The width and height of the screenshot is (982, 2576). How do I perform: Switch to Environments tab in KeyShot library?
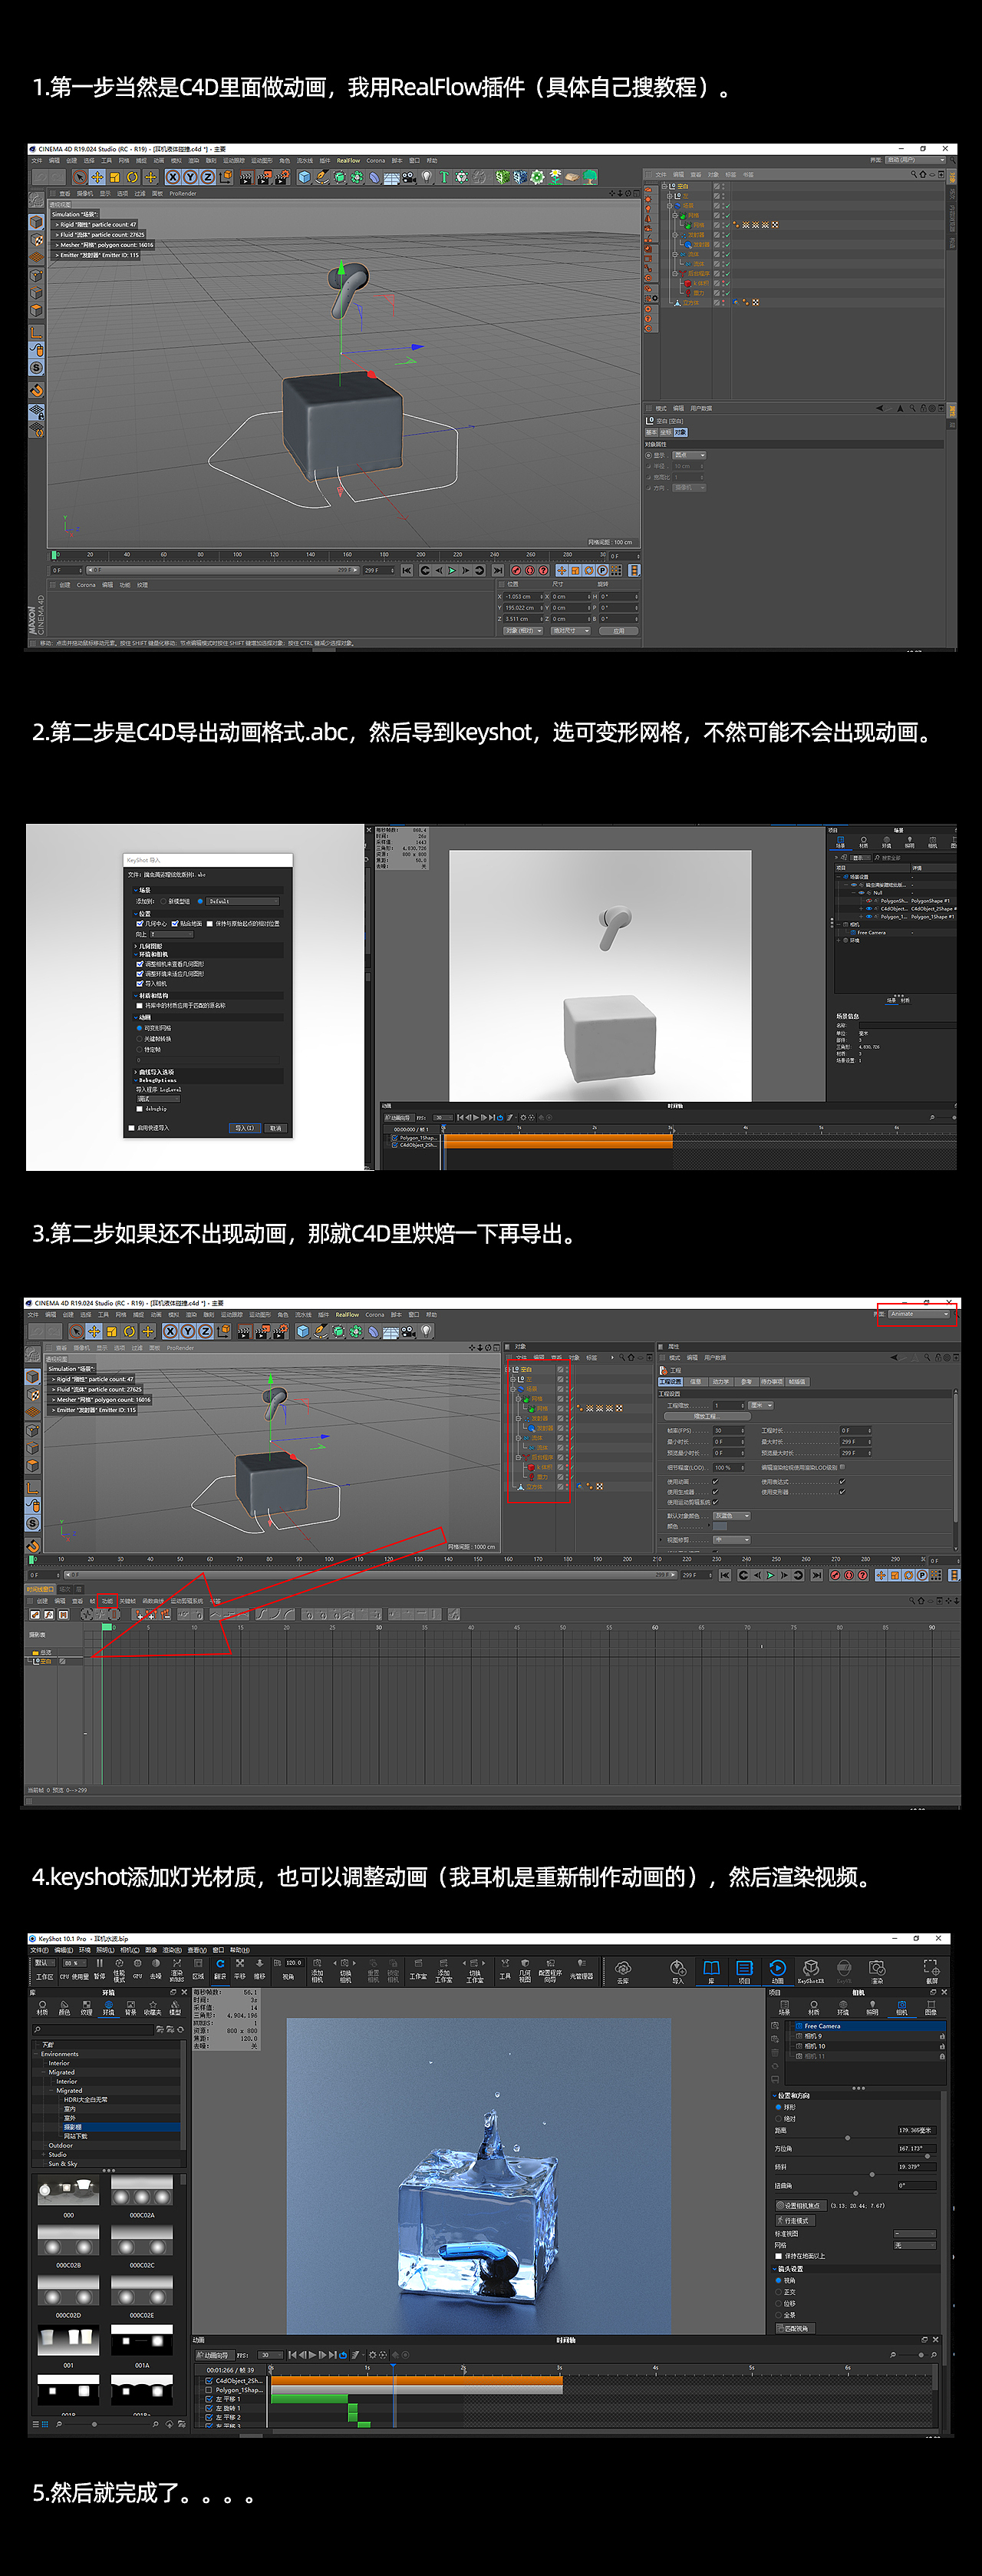point(109,2008)
